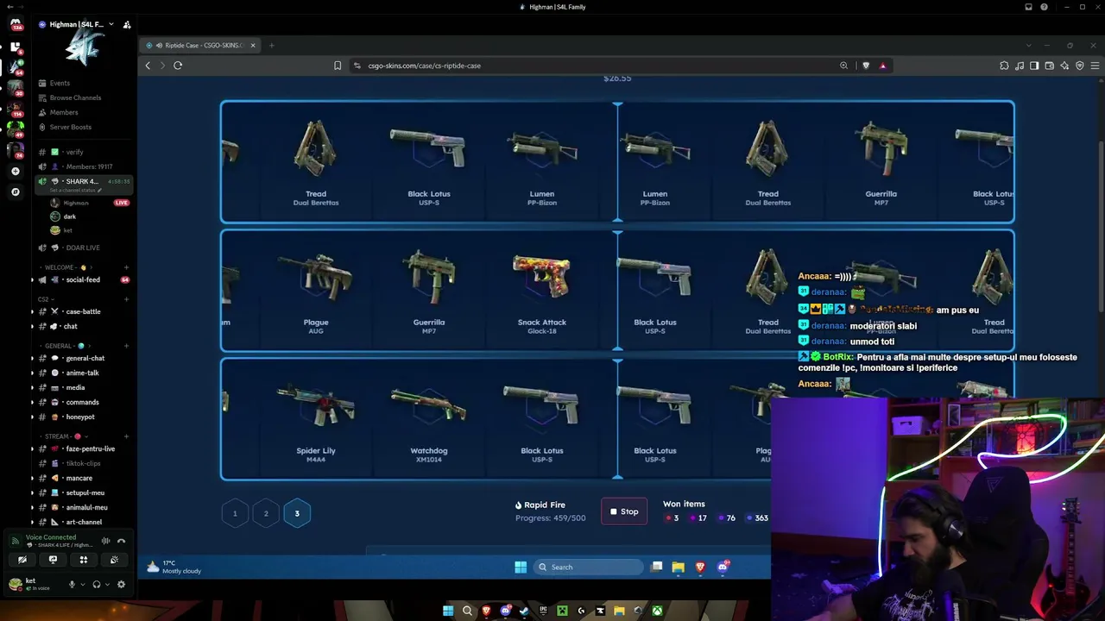Click the browser address bar URL
Image resolution: width=1105 pixels, height=621 pixels.
tap(425, 66)
